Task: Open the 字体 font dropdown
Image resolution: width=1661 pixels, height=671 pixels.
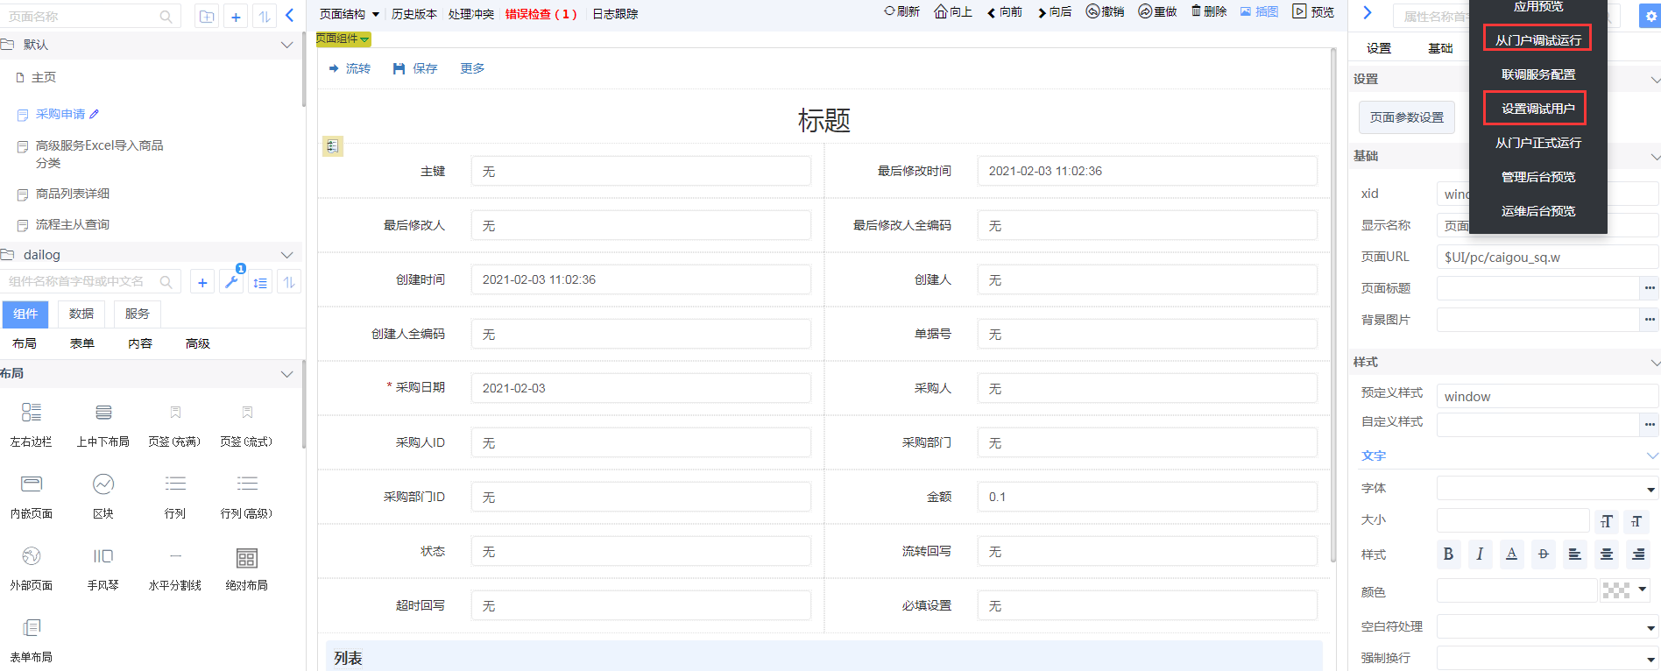Action: point(1547,489)
